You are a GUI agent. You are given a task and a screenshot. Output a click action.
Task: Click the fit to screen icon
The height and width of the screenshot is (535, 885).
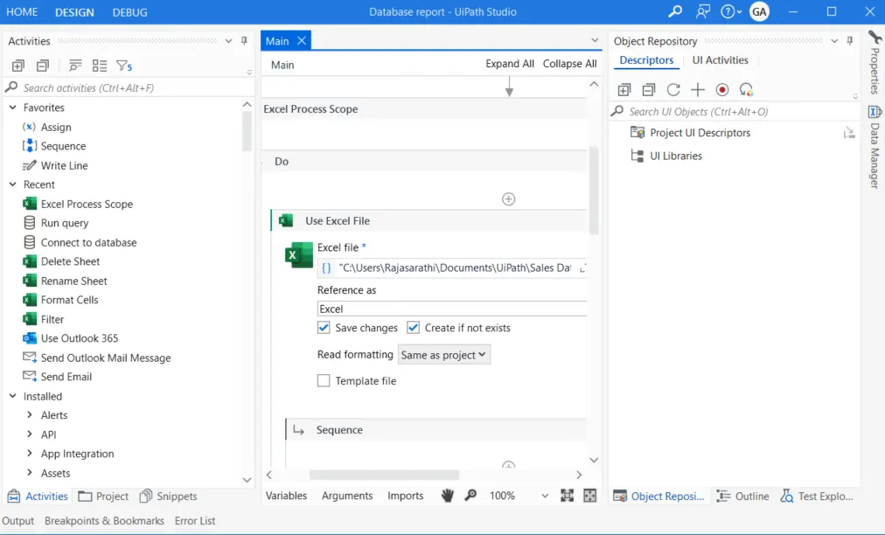tap(567, 496)
